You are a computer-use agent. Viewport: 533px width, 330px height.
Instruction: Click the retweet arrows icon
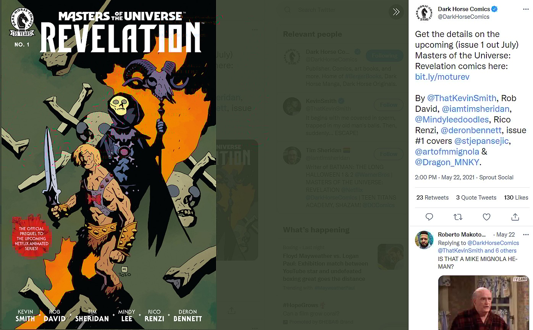tap(458, 217)
